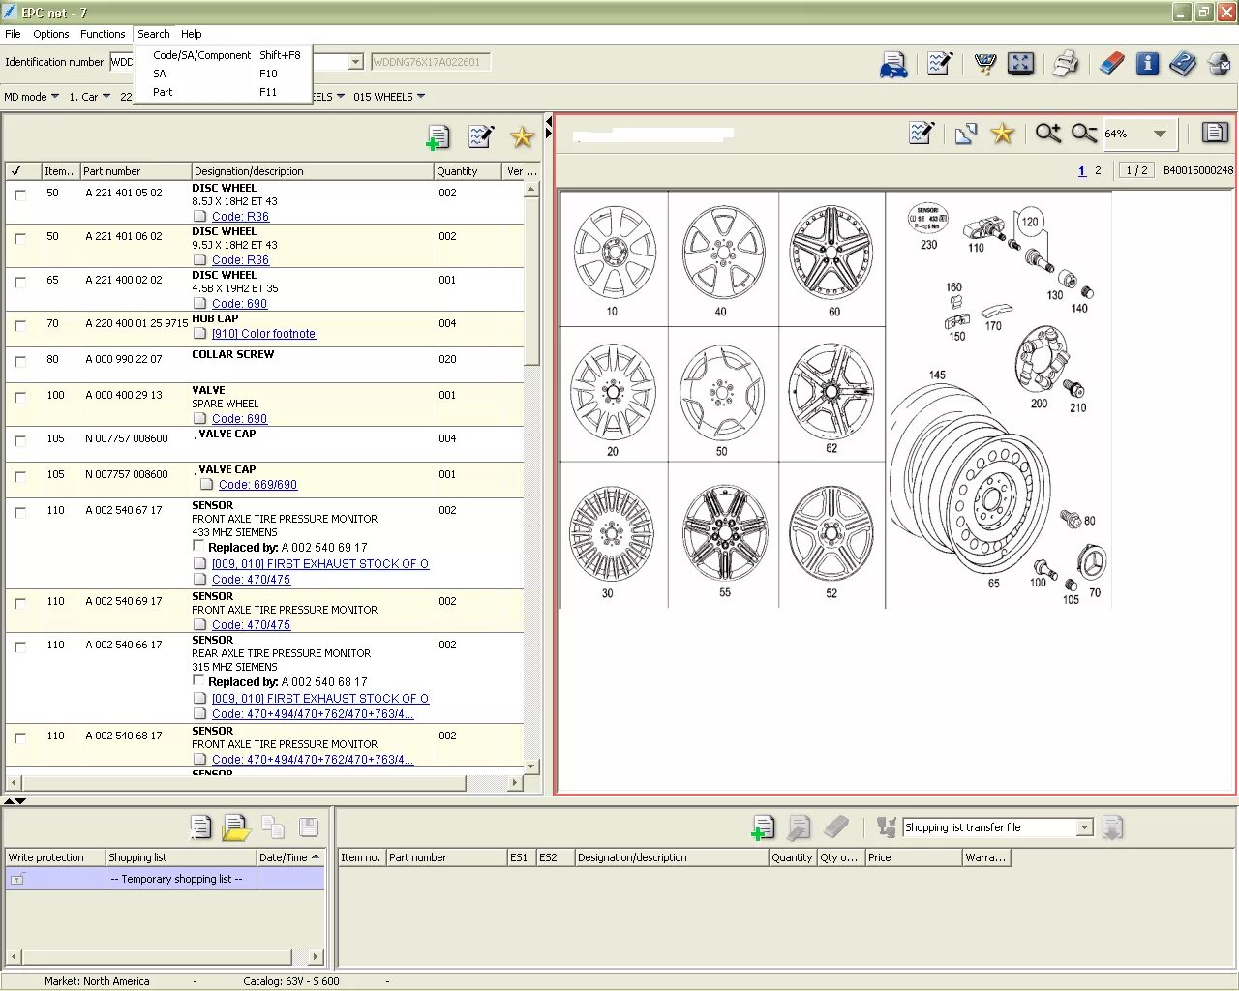This screenshot has width=1239, height=991.
Task: Choose Part from the Search menu
Action: (163, 92)
